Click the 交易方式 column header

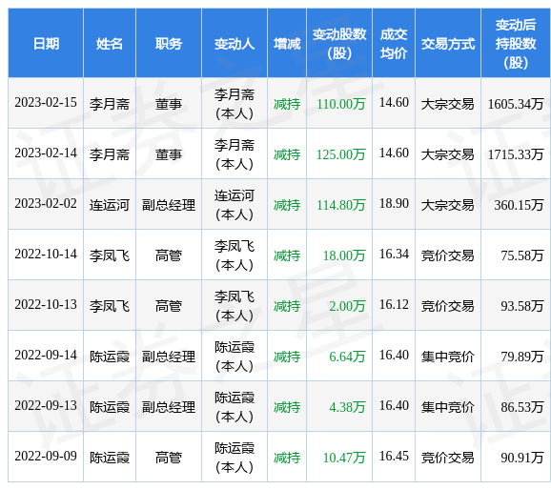448,44
